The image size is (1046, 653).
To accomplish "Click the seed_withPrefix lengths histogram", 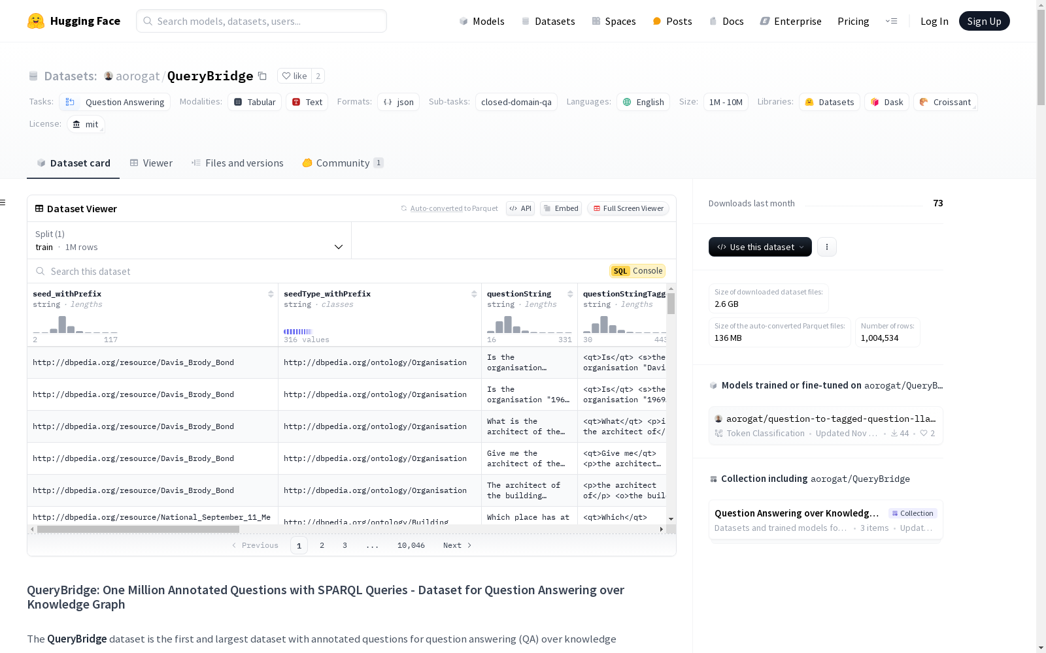I will tap(75, 325).
